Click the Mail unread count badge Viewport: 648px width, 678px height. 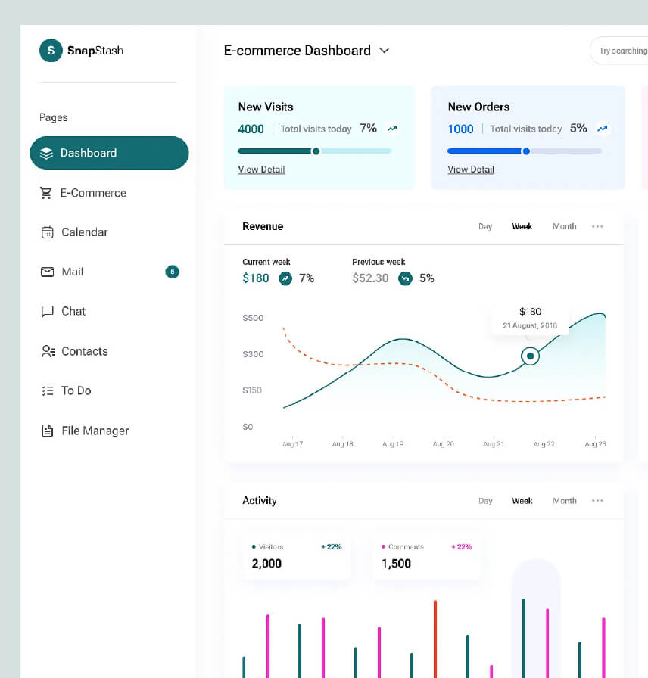(x=172, y=272)
